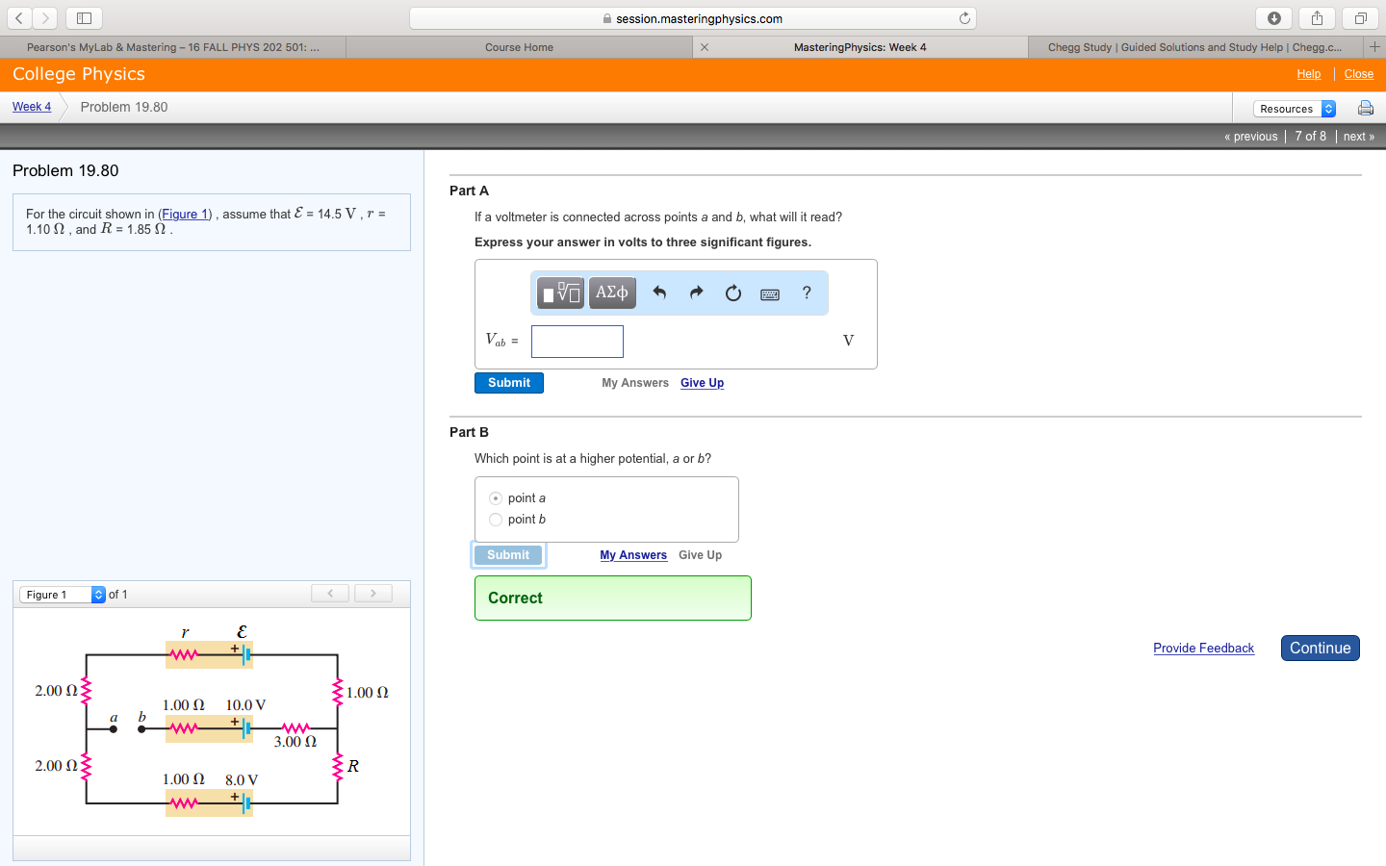Open the math templates tool in the answer toolbar
Image resolution: width=1386 pixels, height=866 pixels.
(x=560, y=293)
